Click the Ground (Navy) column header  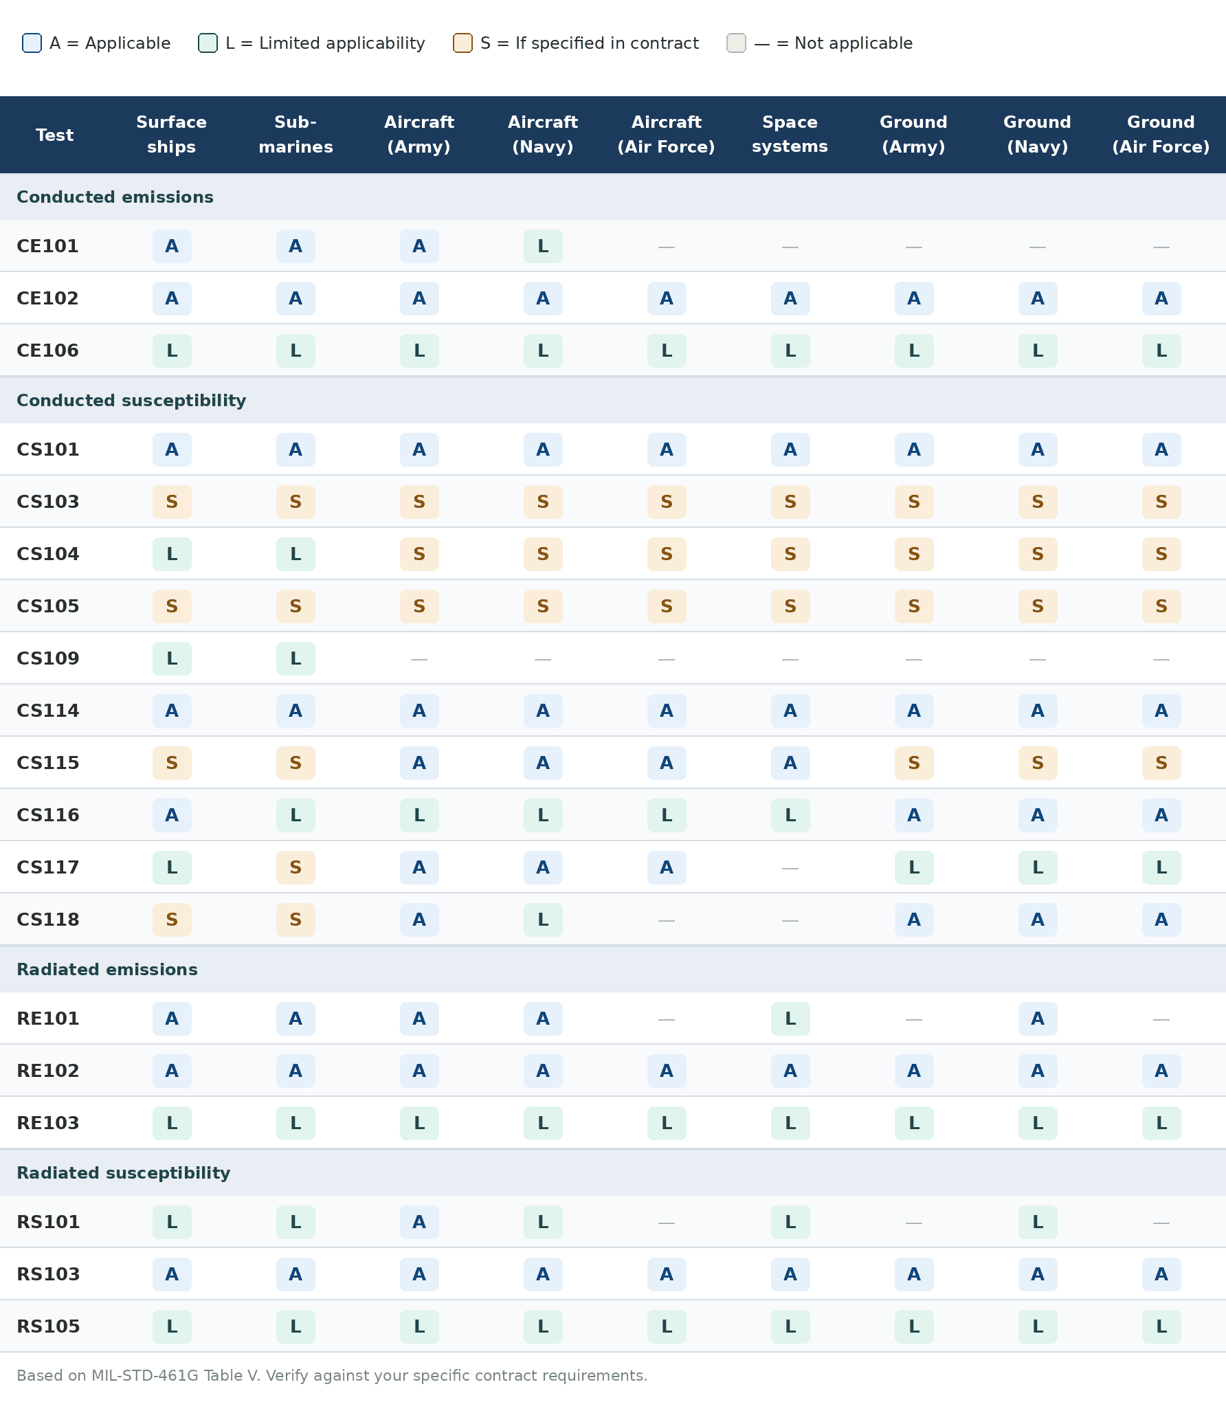[x=1038, y=135]
